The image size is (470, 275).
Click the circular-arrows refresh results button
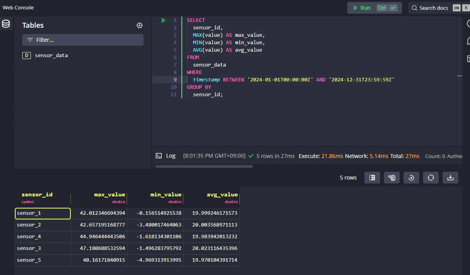click(x=431, y=178)
